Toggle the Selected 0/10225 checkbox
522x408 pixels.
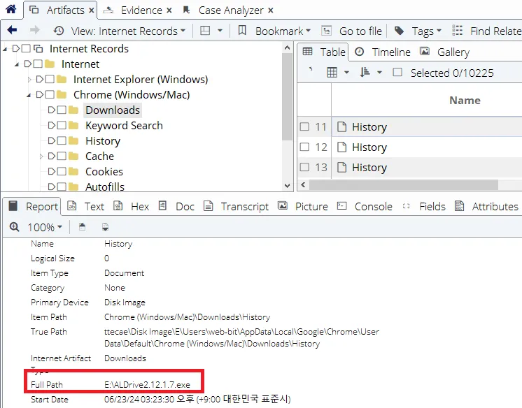(x=397, y=73)
